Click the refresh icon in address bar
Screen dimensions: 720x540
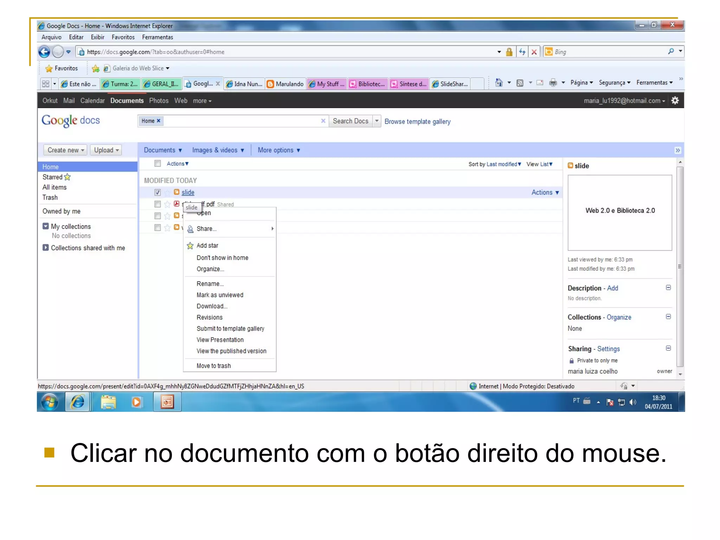522,52
